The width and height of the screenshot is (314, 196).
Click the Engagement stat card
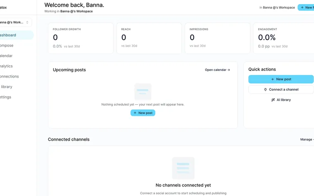click(x=284, y=38)
